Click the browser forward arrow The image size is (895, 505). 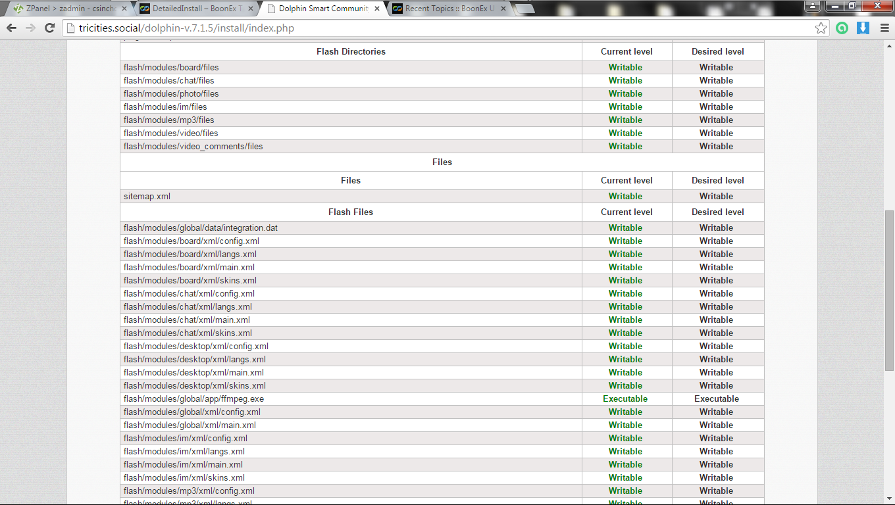(x=30, y=28)
